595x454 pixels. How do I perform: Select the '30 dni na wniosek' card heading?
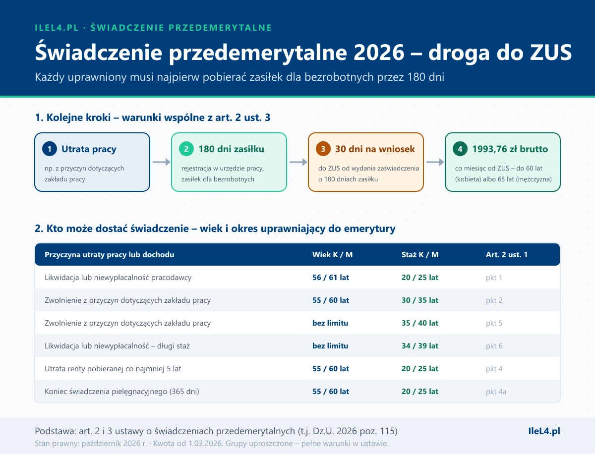click(375, 149)
